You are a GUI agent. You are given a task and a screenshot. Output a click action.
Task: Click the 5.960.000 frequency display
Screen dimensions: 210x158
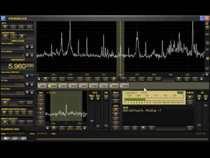point(21,66)
